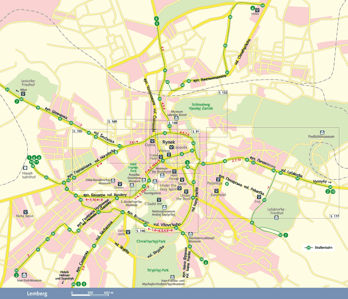The image size is (348, 299).
Task: Select tram line 2 circle near Ivan-Truš-Museum
Action: 16,276
